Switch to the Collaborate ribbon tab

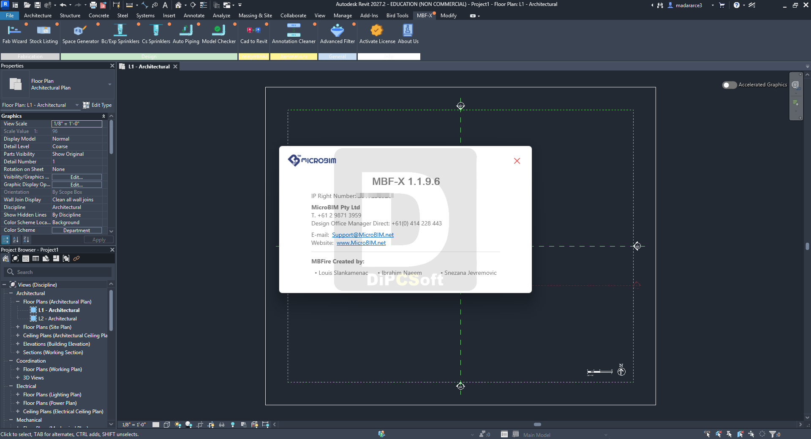[293, 16]
